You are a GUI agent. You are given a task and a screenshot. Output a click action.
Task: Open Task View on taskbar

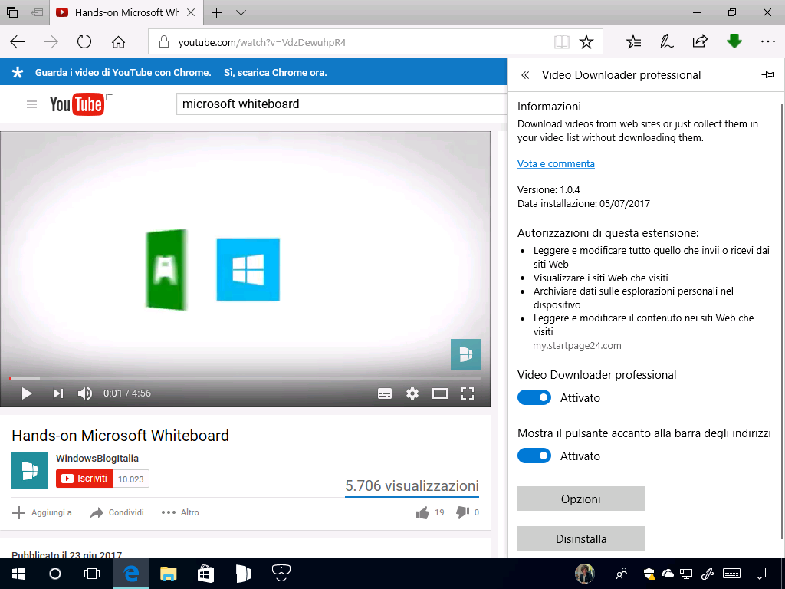coord(92,574)
